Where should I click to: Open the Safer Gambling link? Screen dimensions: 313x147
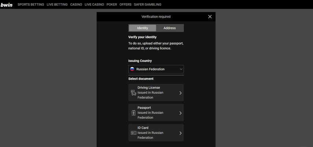pos(147,4)
